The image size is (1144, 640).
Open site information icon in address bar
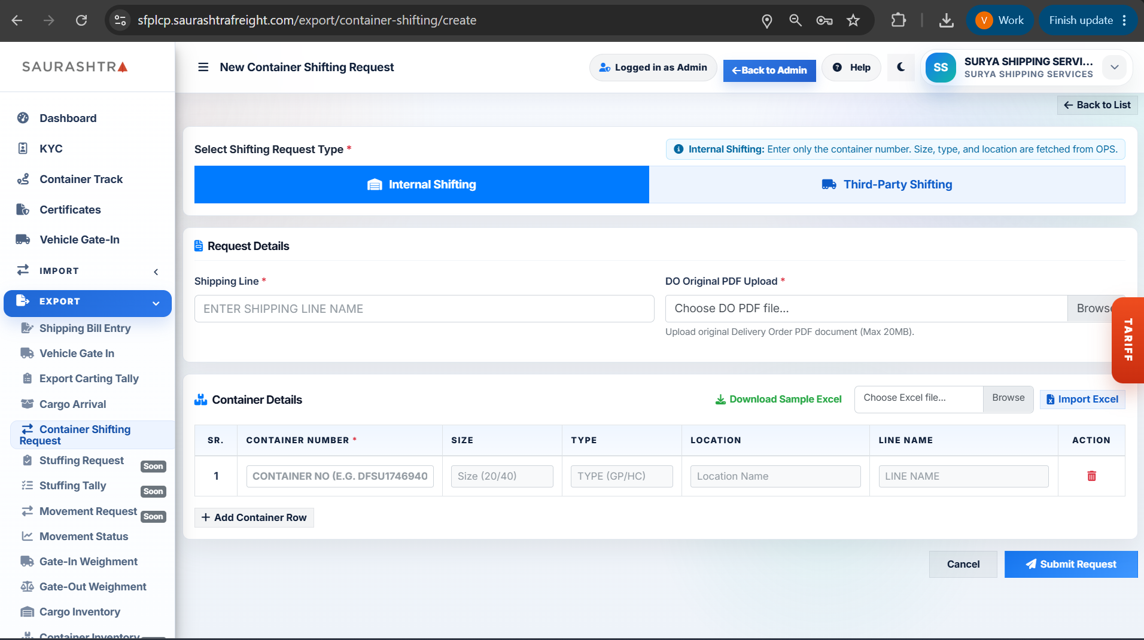120,20
